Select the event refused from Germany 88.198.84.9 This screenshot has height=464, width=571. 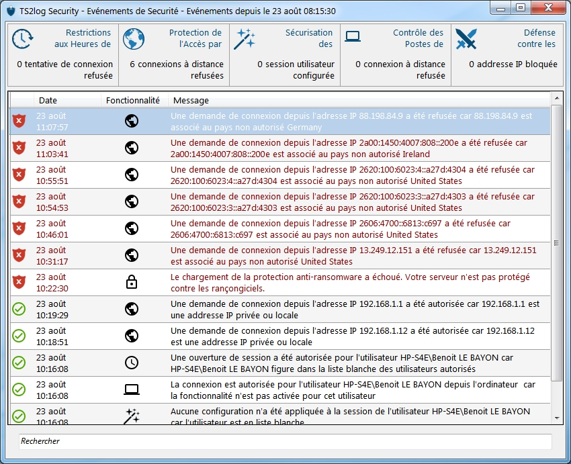pyautogui.click(x=279, y=121)
